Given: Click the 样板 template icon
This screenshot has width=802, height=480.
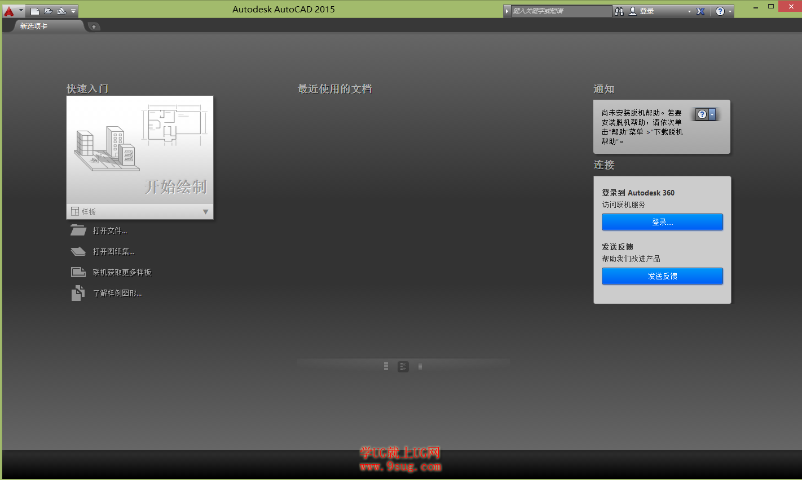Looking at the screenshot, I should click(75, 211).
